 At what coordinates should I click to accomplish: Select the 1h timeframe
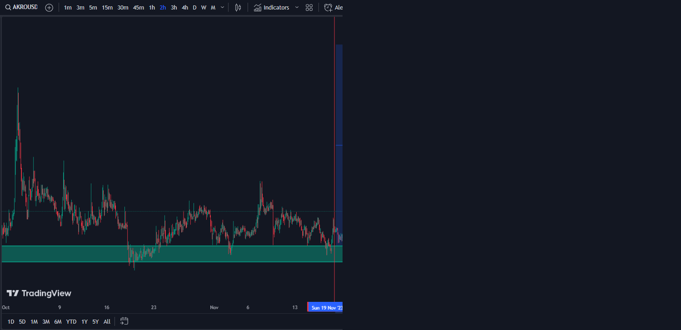(152, 8)
